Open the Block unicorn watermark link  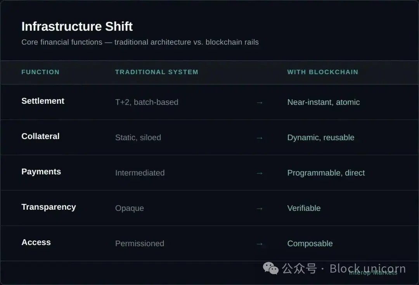pos(367,268)
